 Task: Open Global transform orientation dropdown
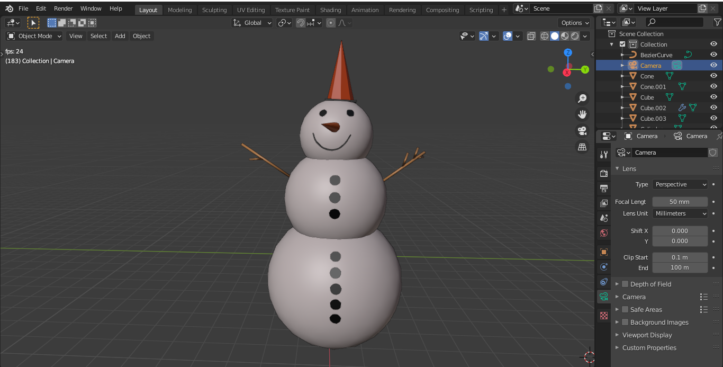[x=252, y=23]
